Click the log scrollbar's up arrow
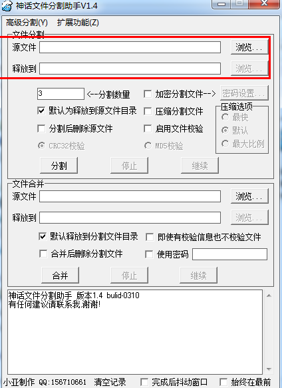This screenshot has height=388, width=282. tap(269, 295)
